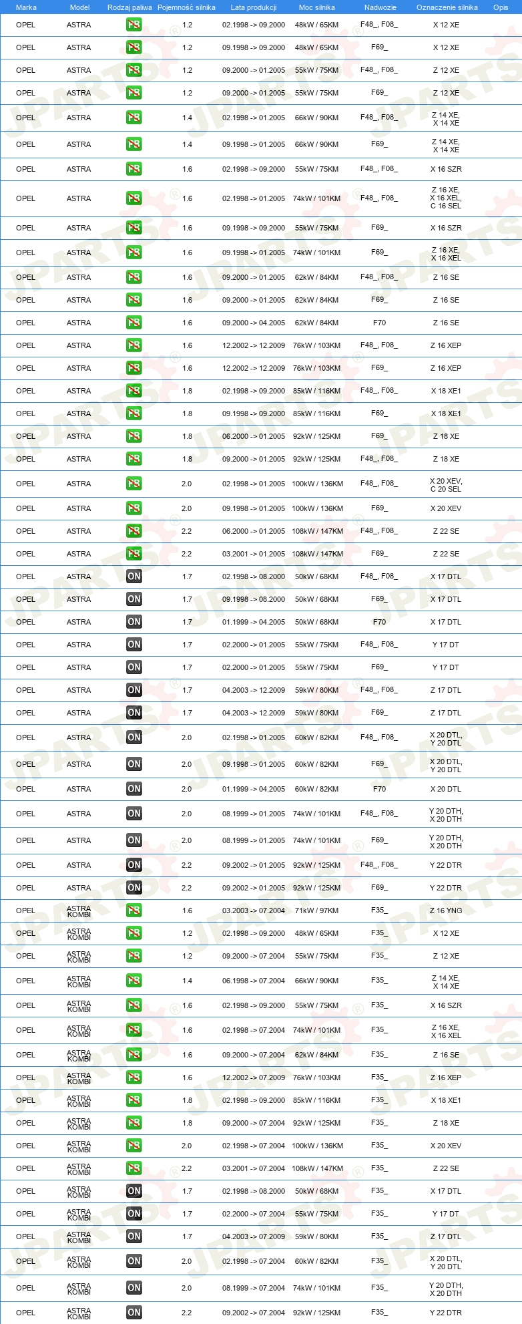This screenshot has height=1324, width=522.
Task: Click the '09.2000 -> 04.2005' production years cell
Action: pos(254,323)
